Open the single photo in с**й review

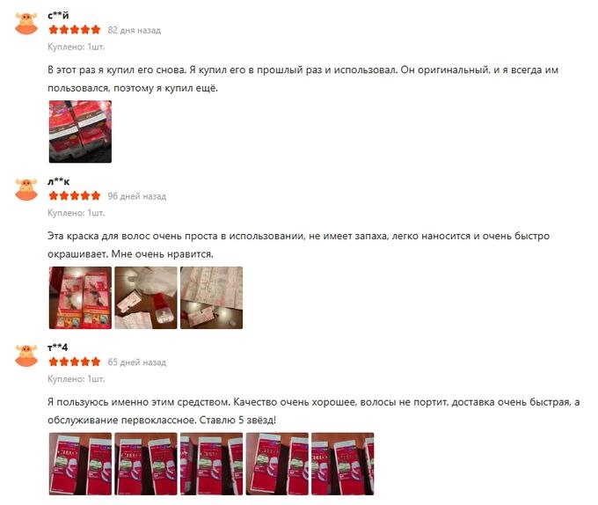pos(80,132)
